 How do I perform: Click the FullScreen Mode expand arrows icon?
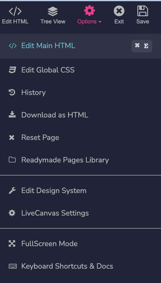[x=12, y=243]
